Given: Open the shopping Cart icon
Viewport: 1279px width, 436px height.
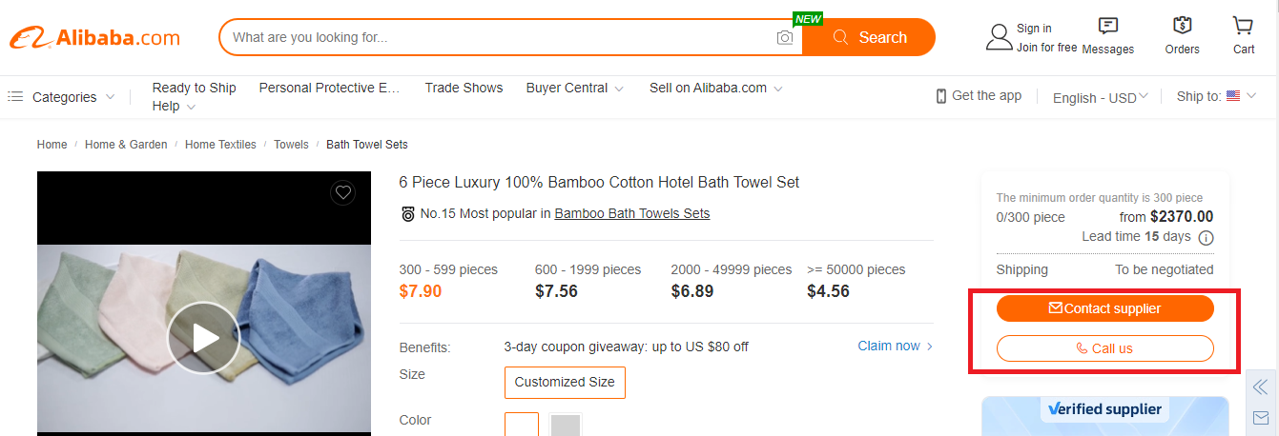Looking at the screenshot, I should [x=1243, y=27].
